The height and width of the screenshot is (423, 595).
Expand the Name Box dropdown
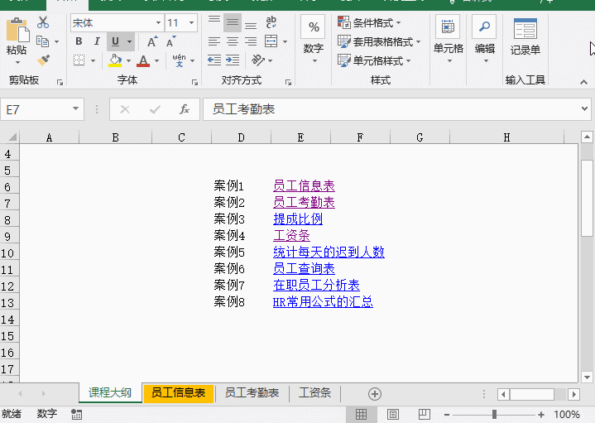[75, 109]
